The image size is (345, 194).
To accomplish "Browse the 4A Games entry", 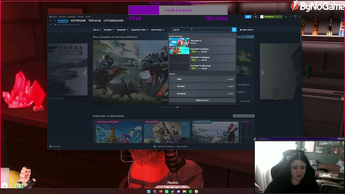I will tap(202, 94).
